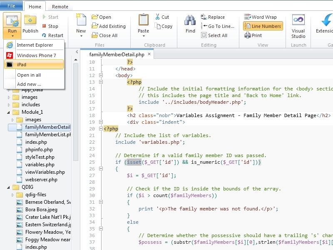Click the Cut scissors icon
Screen dimensions: 333x250
pos(159,17)
